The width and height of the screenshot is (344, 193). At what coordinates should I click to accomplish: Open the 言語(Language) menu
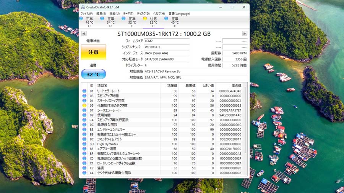pyautogui.click(x=179, y=14)
